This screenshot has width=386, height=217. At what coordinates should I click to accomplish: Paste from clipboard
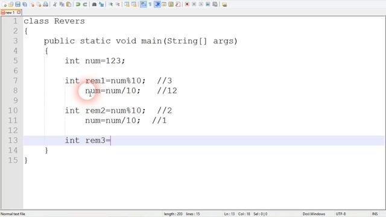pyautogui.click(x=69, y=4)
